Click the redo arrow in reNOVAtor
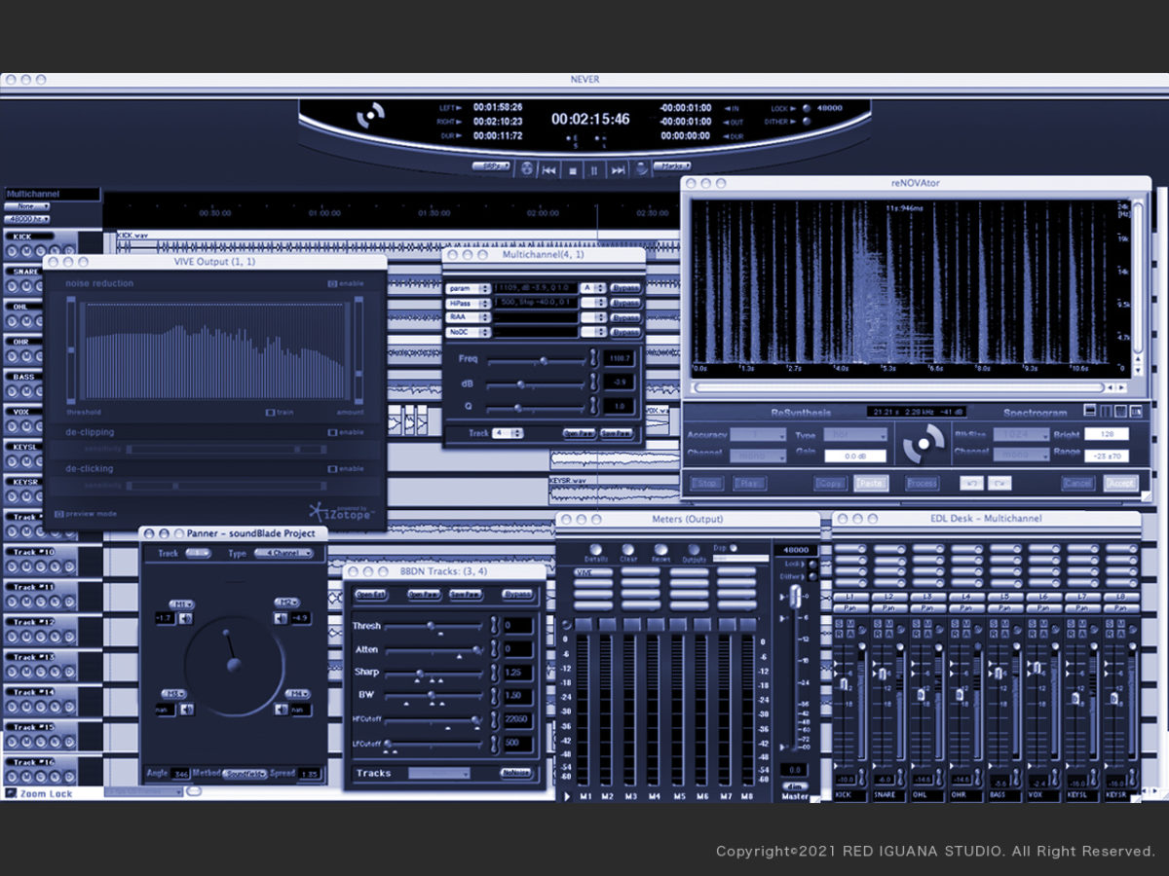The image size is (1169, 876). pyautogui.click(x=999, y=483)
